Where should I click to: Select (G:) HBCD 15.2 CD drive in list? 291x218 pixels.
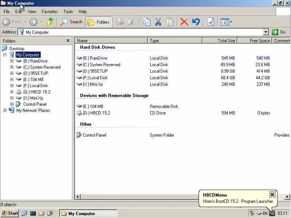(96, 113)
